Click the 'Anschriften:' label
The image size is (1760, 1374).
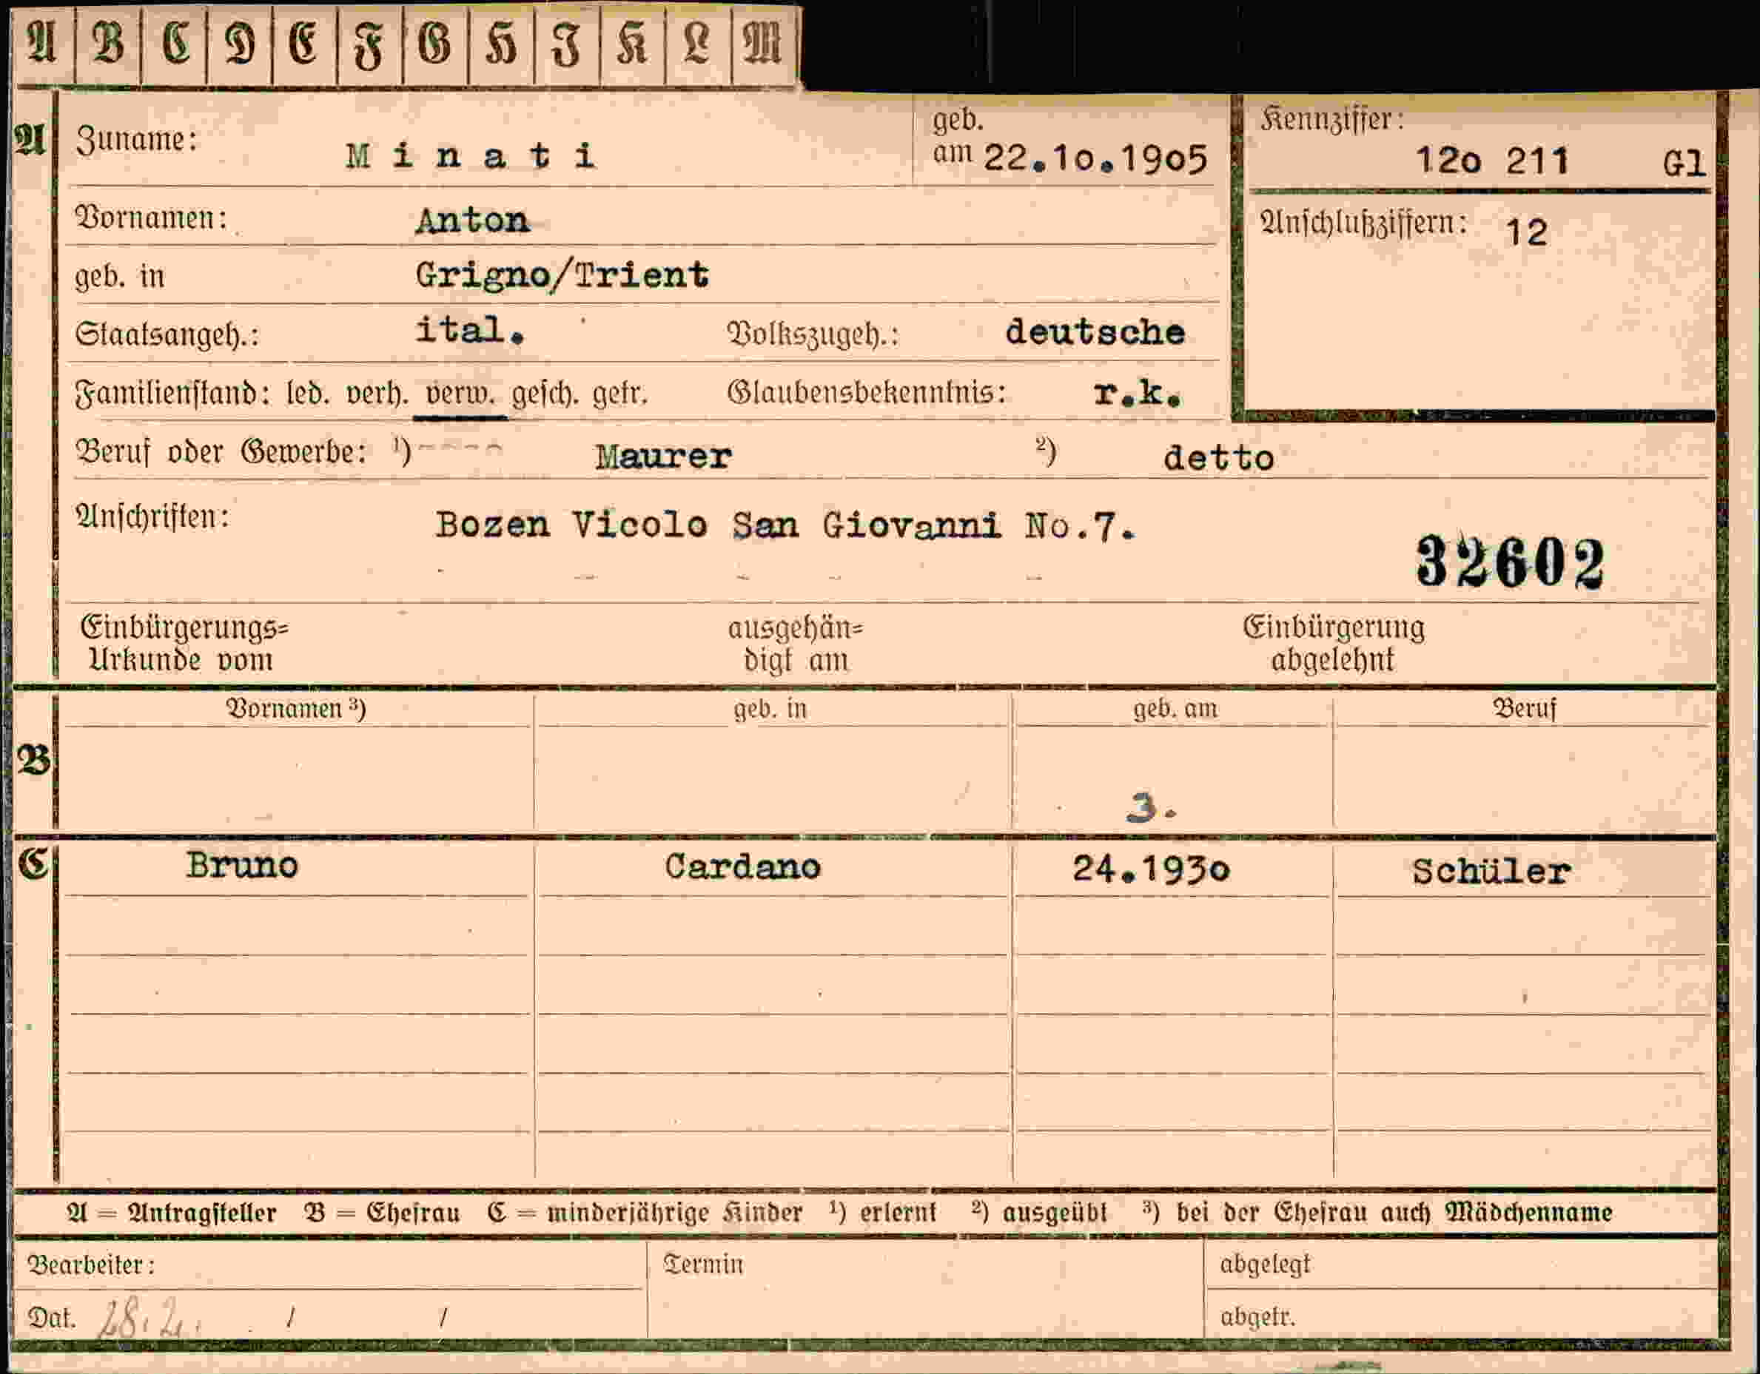click(152, 516)
